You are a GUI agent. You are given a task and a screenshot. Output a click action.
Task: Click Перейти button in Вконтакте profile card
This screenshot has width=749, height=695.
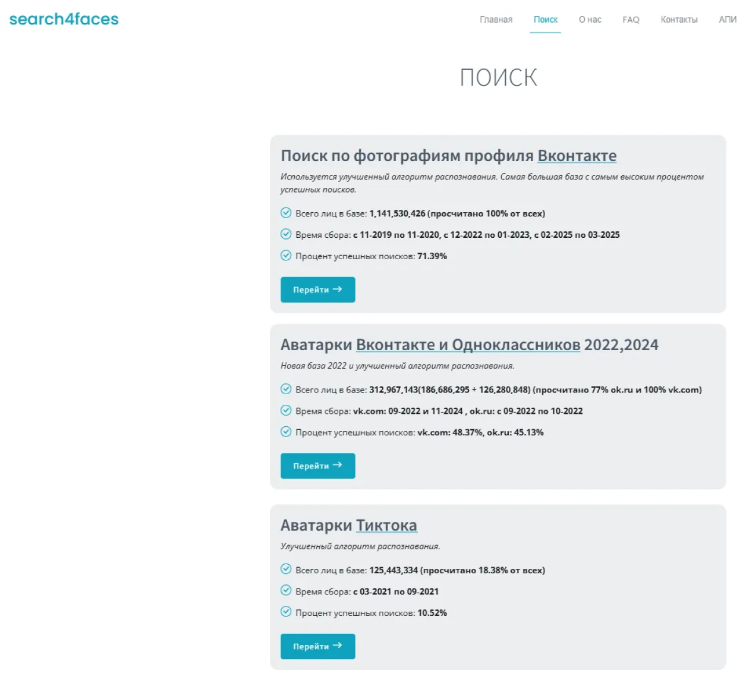point(317,290)
